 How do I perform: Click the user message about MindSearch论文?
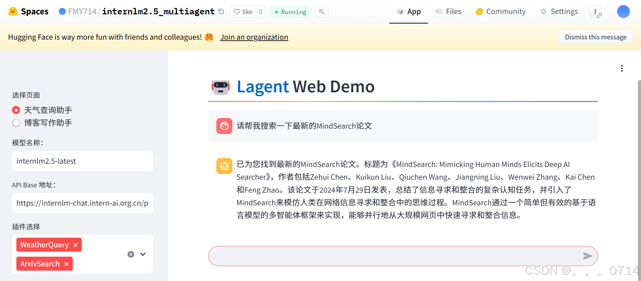(x=304, y=126)
